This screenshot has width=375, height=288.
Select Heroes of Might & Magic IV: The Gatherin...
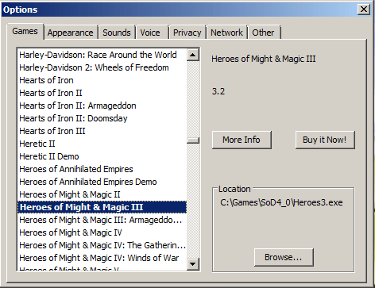(102, 245)
